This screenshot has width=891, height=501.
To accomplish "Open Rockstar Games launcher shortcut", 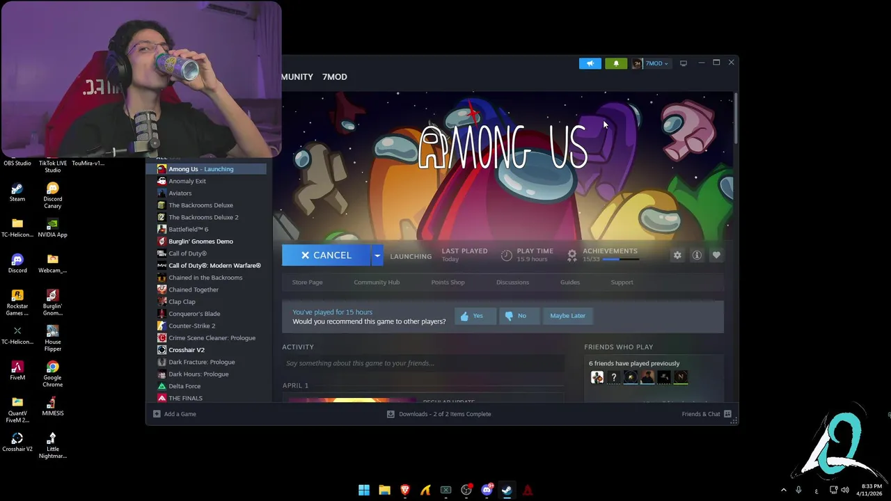I will click(x=17, y=303).
